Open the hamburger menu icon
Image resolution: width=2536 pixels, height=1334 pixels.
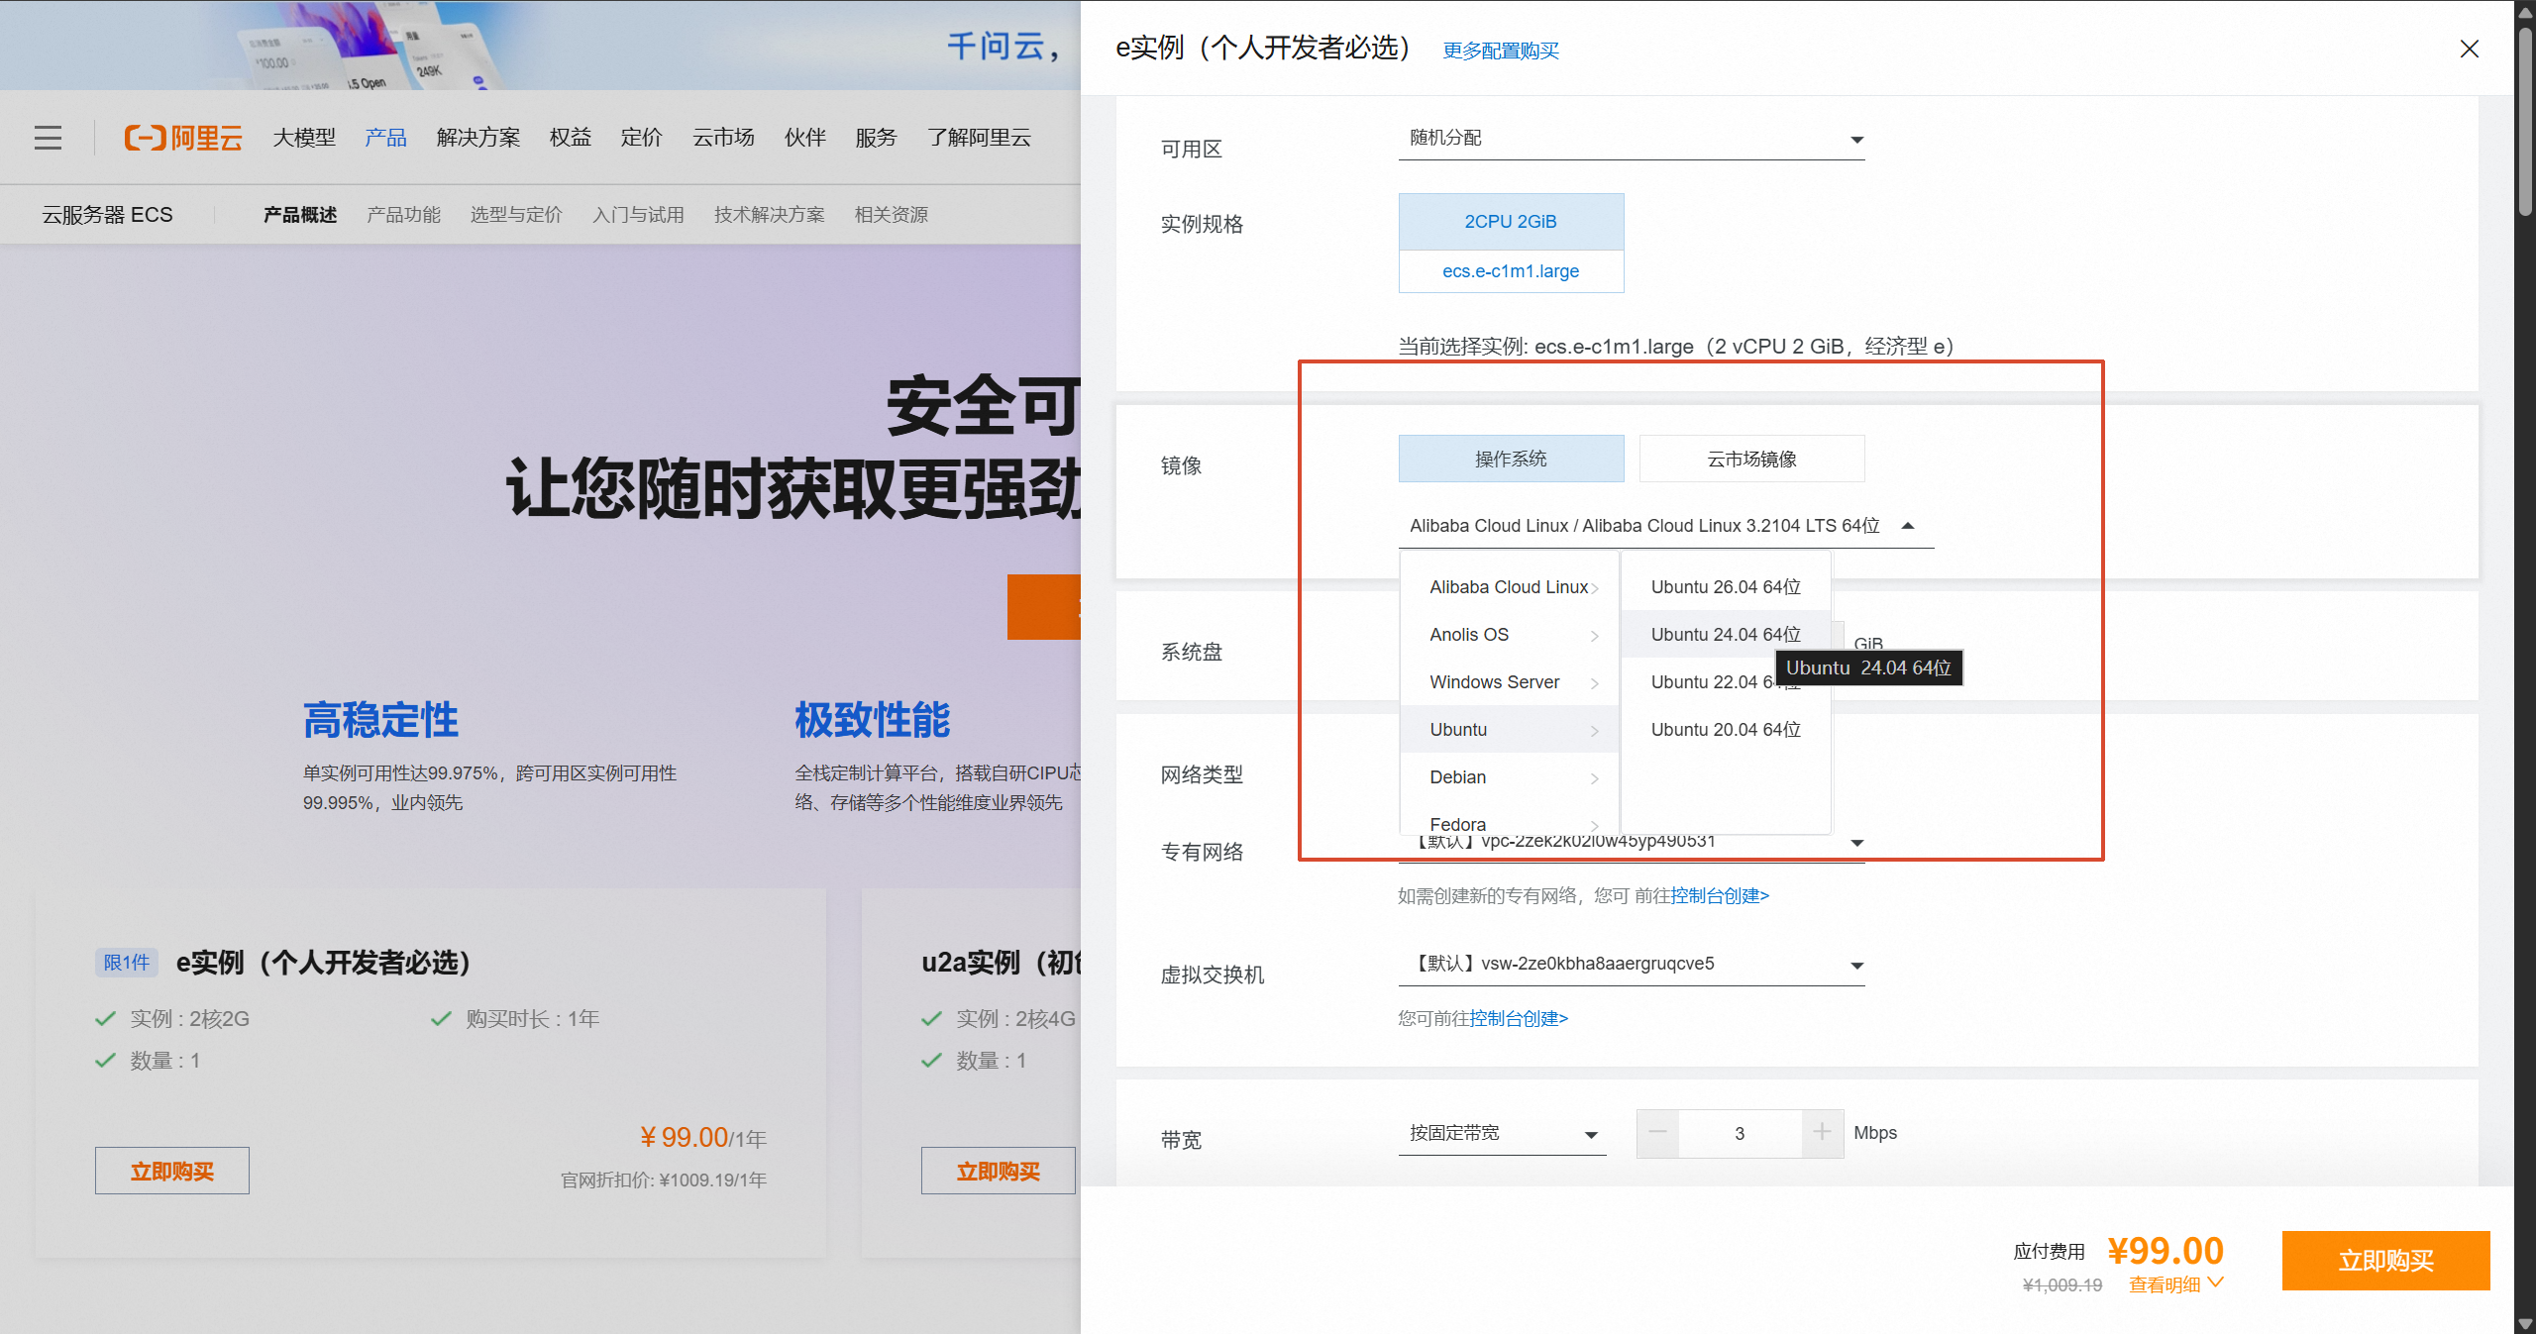click(x=48, y=138)
